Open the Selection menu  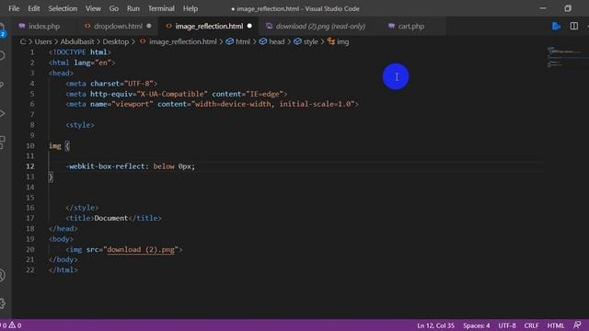[63, 8]
